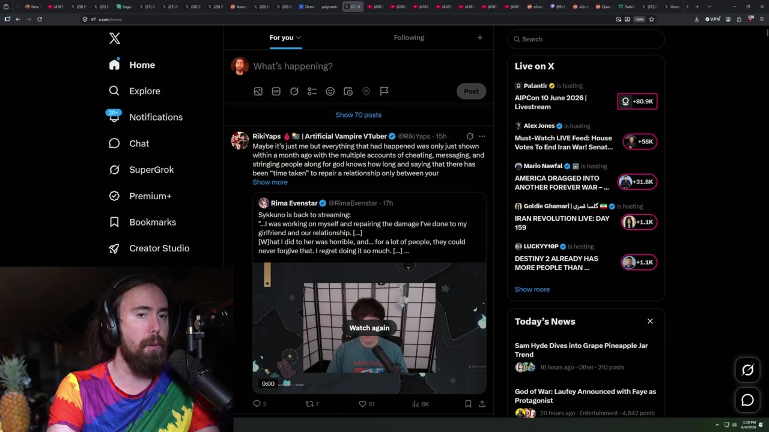The image size is (769, 432).
Task: Switch to the Following tab
Action: [x=409, y=38]
